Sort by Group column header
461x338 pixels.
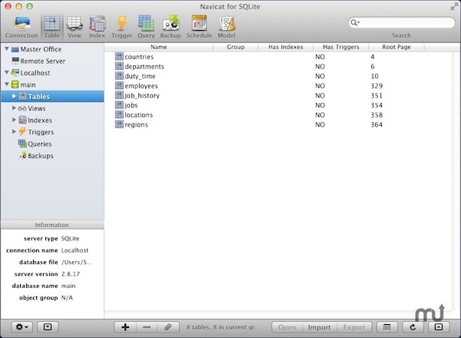pyautogui.click(x=236, y=47)
